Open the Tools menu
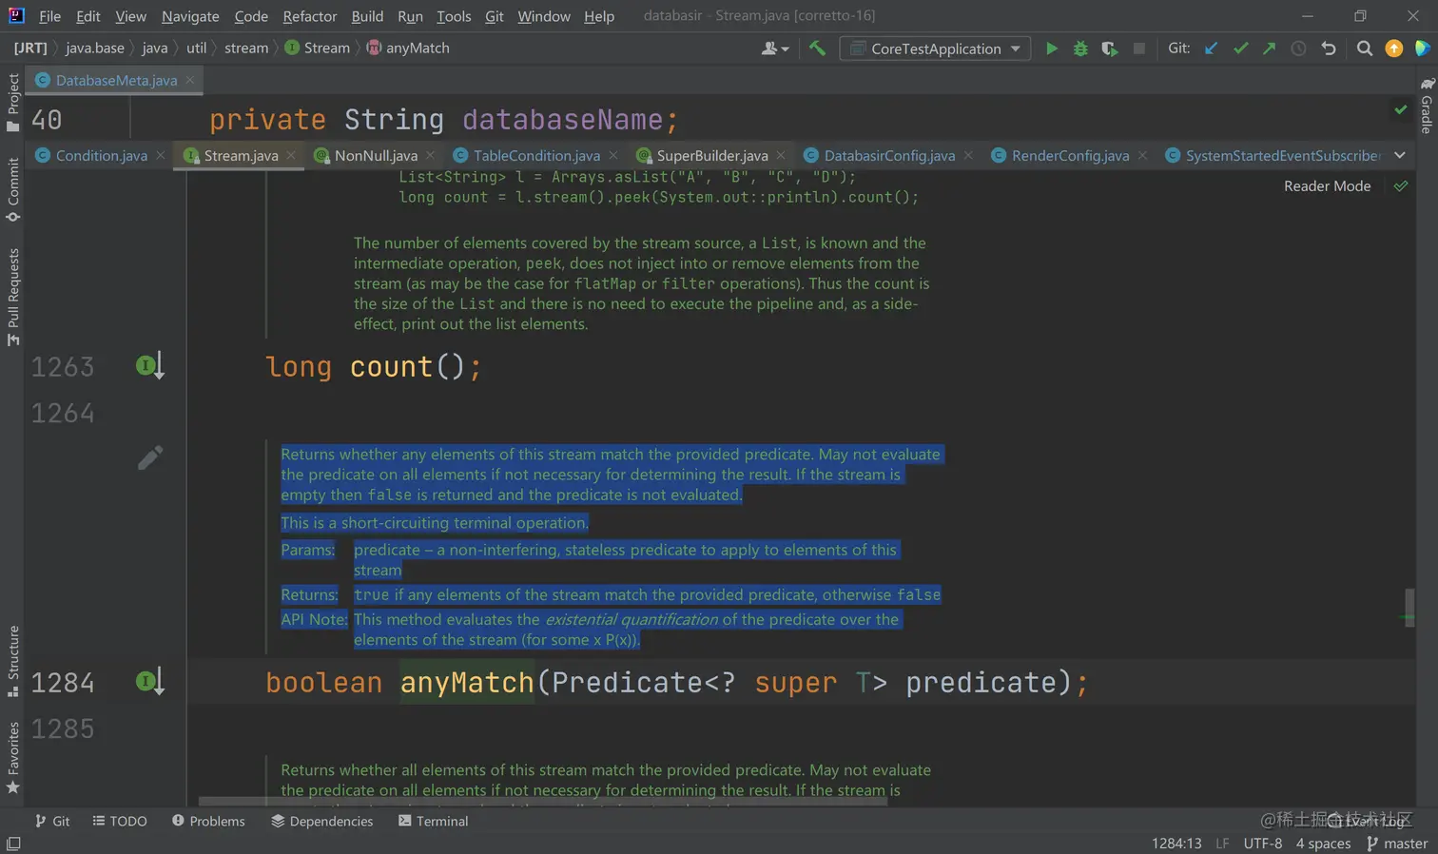 (454, 16)
